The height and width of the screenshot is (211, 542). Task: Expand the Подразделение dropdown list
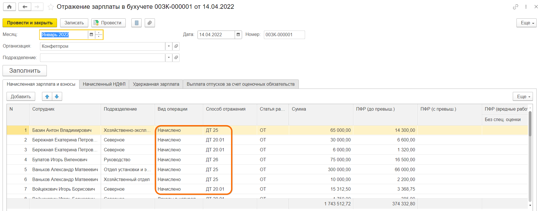click(169, 57)
